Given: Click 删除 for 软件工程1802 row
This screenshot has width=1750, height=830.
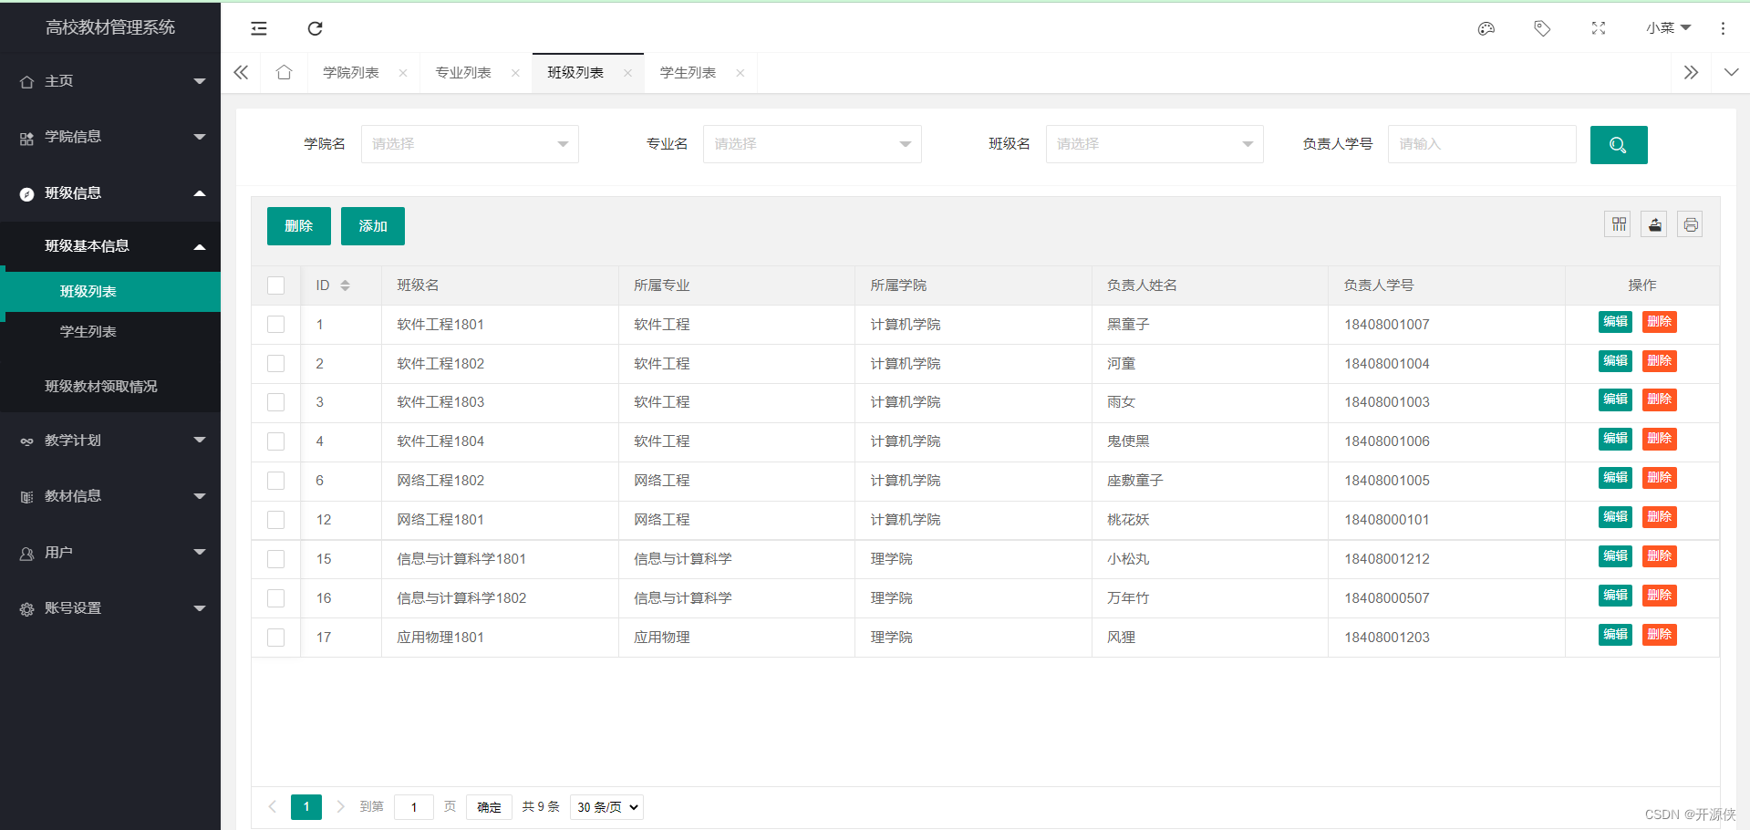Looking at the screenshot, I should (x=1660, y=361).
